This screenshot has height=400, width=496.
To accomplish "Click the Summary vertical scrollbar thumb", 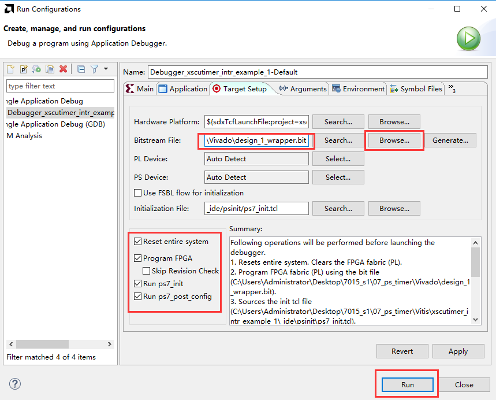I will pyautogui.click(x=475, y=262).
